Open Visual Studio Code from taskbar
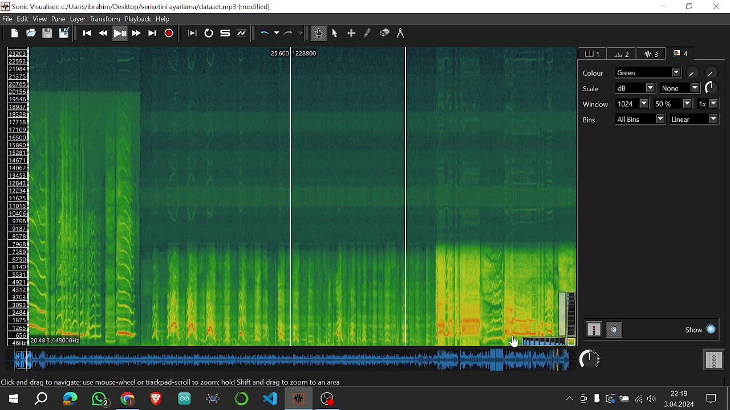Screen dimensions: 730x410 tap(270, 399)
